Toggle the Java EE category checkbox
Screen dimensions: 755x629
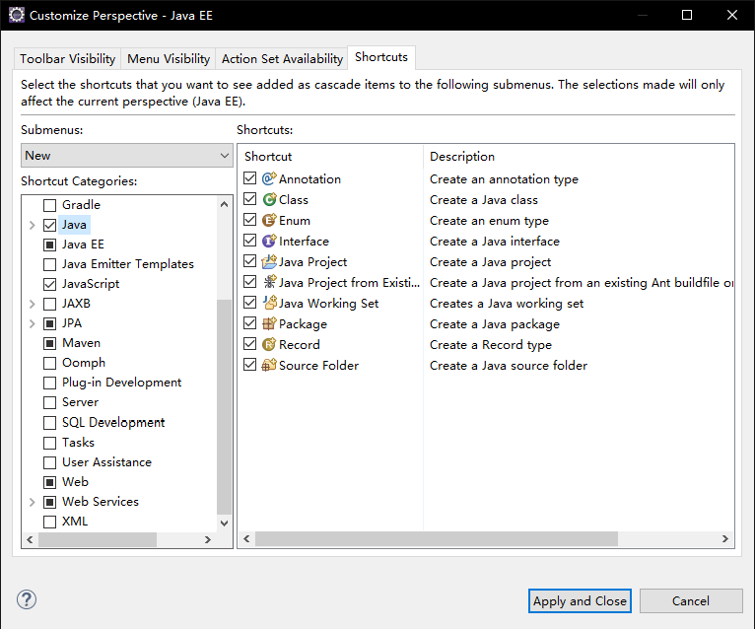coord(49,245)
